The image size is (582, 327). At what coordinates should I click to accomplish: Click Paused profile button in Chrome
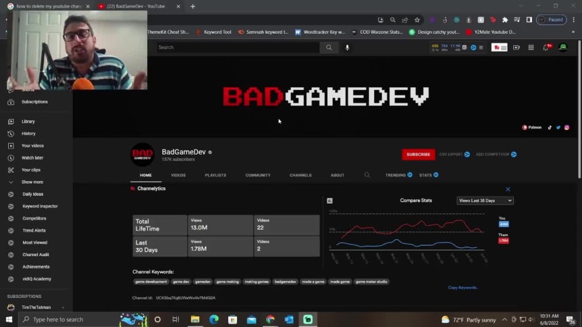552,20
